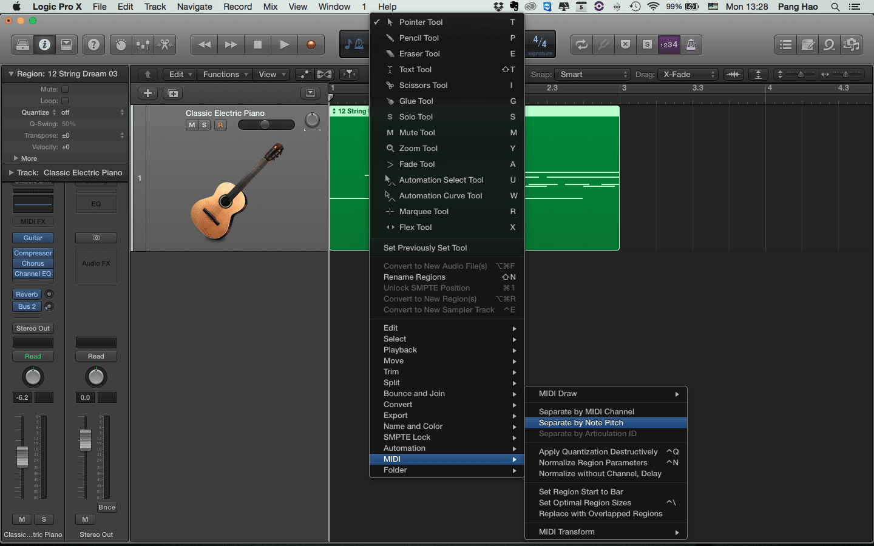Screen dimensions: 874x546
Task: Click the Record transport button
Action: click(311, 44)
